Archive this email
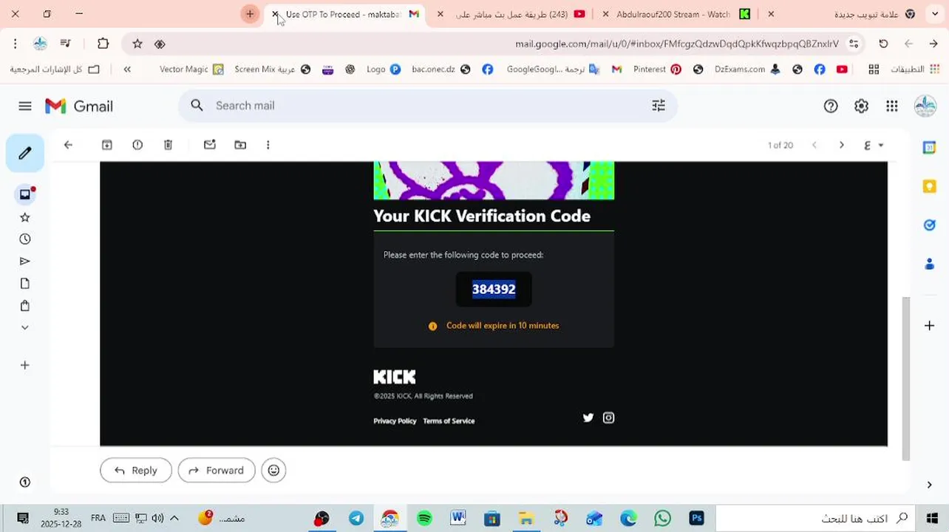This screenshot has height=532, width=949. [x=107, y=145]
